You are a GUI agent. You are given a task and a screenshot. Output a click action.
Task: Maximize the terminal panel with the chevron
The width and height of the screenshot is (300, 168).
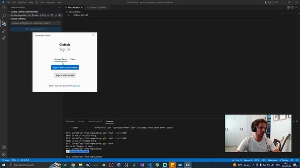tap(294, 121)
